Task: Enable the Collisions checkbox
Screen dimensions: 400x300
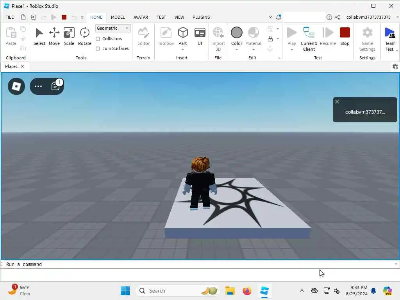Action: point(98,39)
